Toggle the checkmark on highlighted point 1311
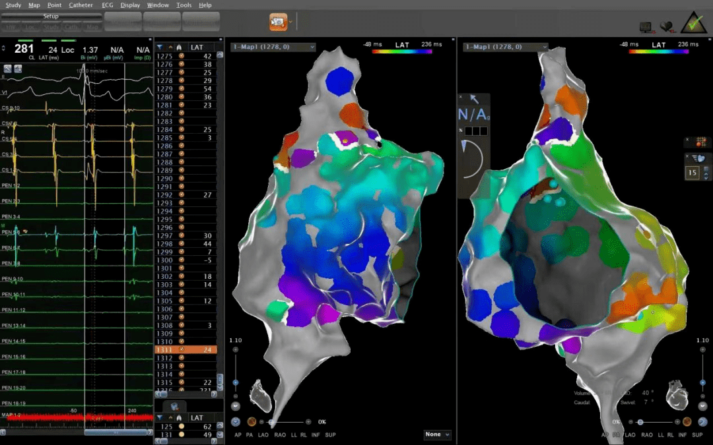This screenshot has height=445, width=713. click(x=181, y=349)
